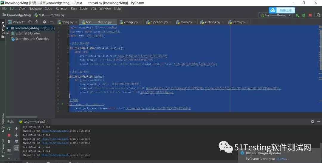Minimize the Run tool window
The width and height of the screenshot is (322, 163).
[x=319, y=122]
